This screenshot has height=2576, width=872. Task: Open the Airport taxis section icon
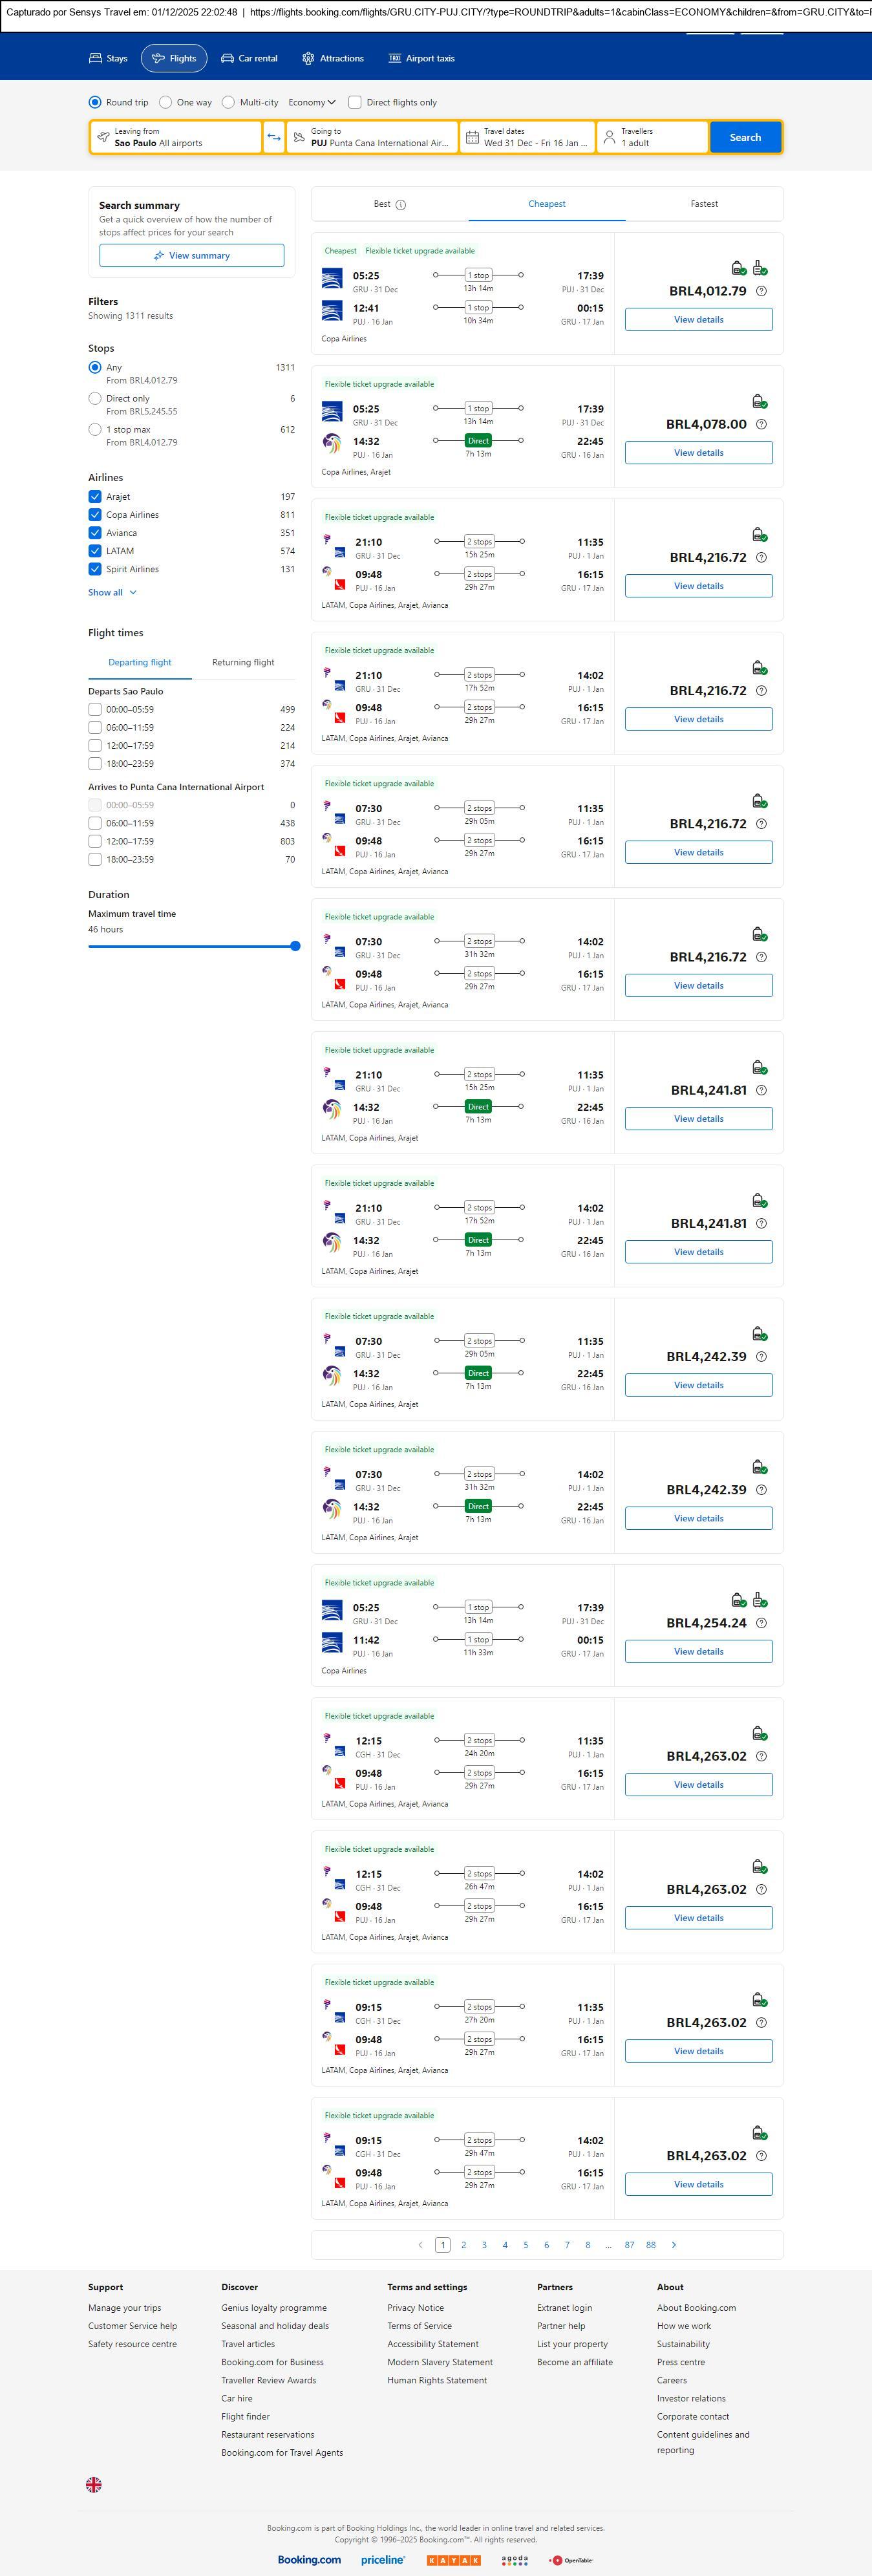394,59
